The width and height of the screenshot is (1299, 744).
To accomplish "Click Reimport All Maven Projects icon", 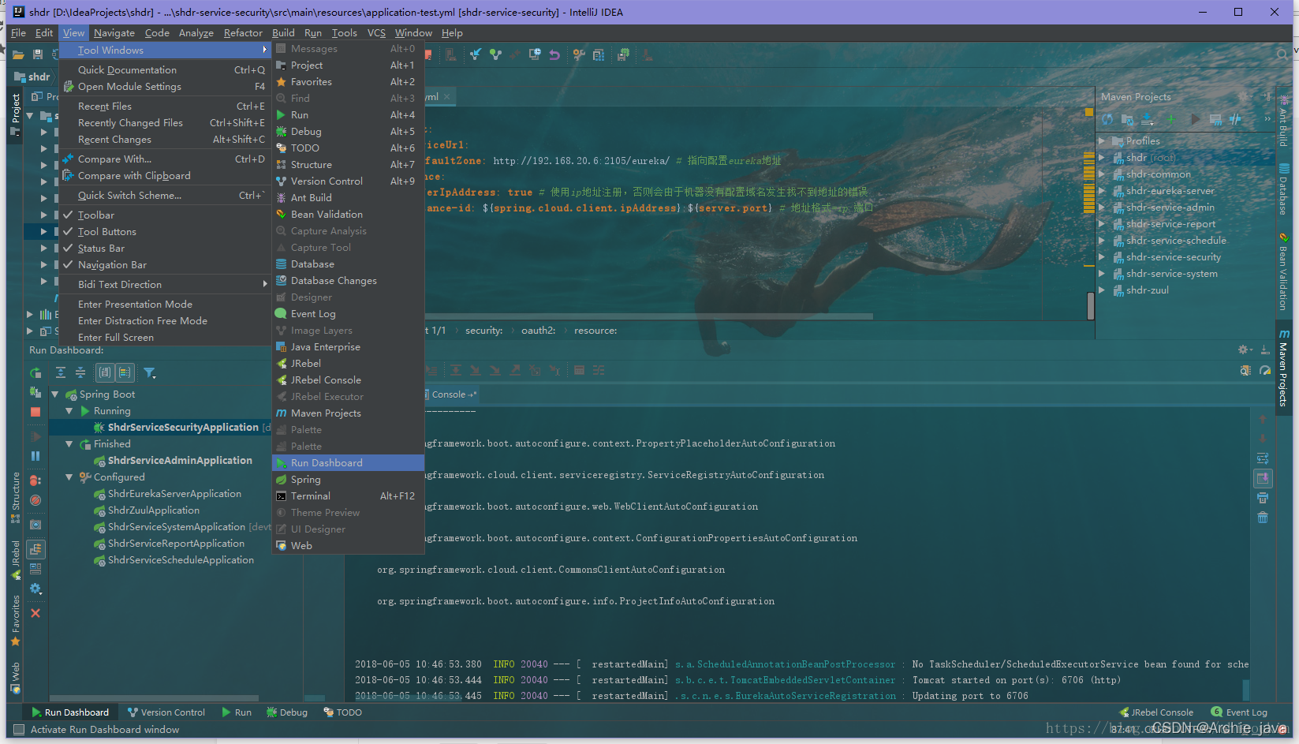I will (x=1108, y=119).
